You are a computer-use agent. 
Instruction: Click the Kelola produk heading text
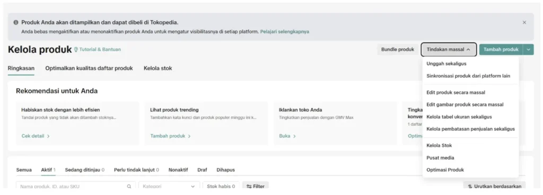(40, 49)
